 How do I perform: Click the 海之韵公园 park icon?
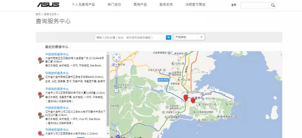(x=227, y=104)
